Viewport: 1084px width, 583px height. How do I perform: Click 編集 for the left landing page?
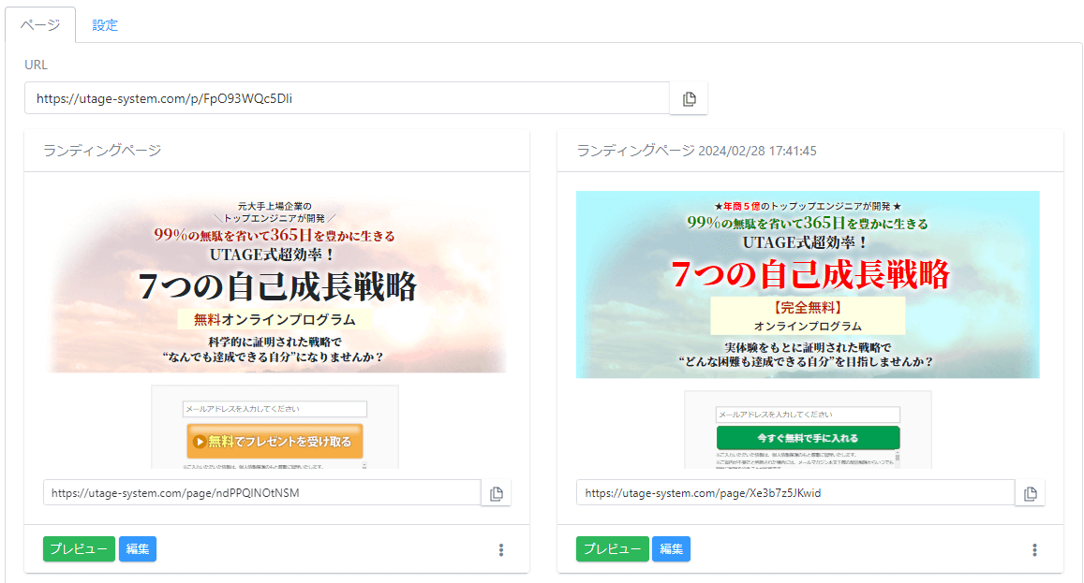tap(138, 549)
